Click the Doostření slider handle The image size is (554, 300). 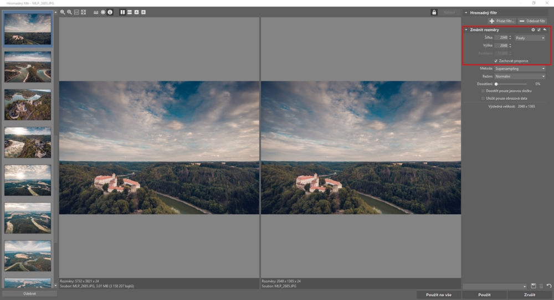(x=496, y=84)
